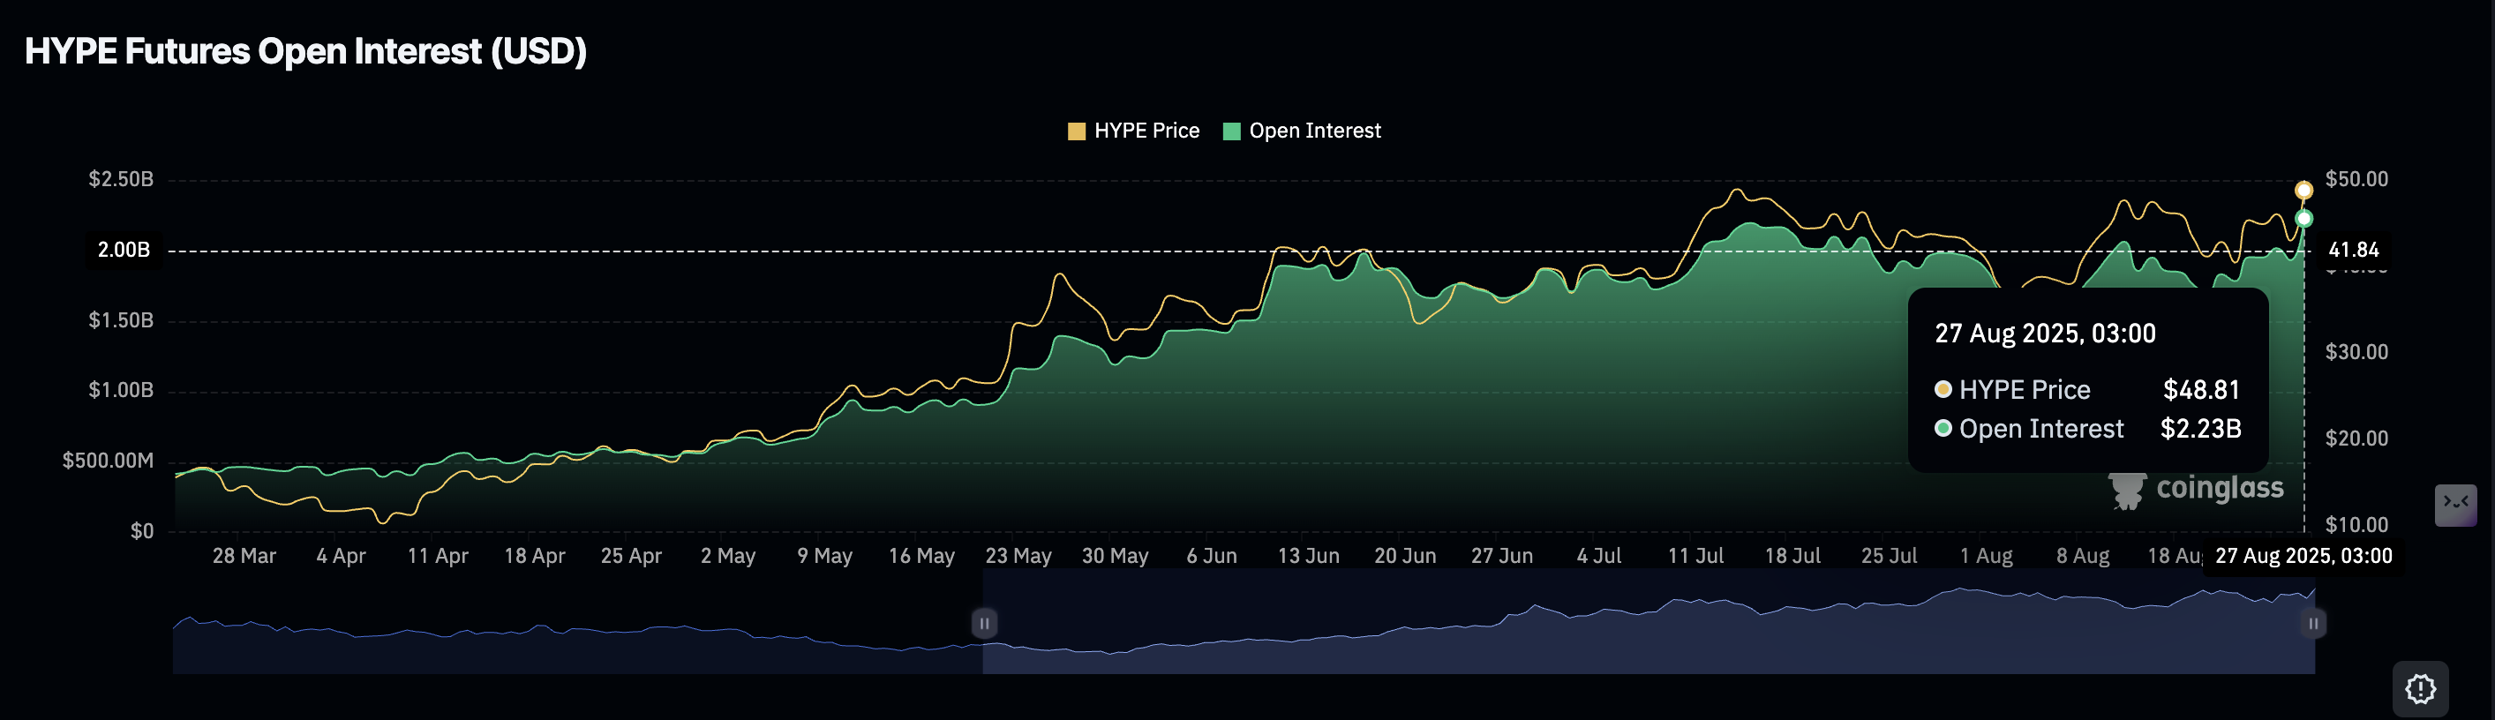Click the exclamation badge alert icon
The height and width of the screenshot is (720, 2495).
[2419, 688]
